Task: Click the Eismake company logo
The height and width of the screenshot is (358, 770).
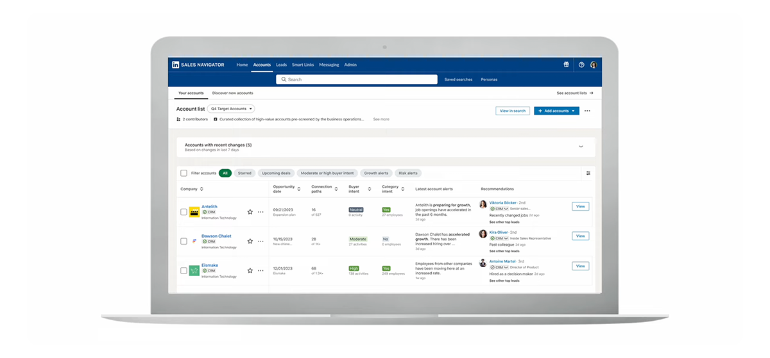Action: click(x=194, y=270)
